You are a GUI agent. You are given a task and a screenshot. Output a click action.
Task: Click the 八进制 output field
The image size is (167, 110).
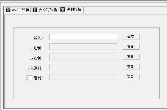click(83, 57)
